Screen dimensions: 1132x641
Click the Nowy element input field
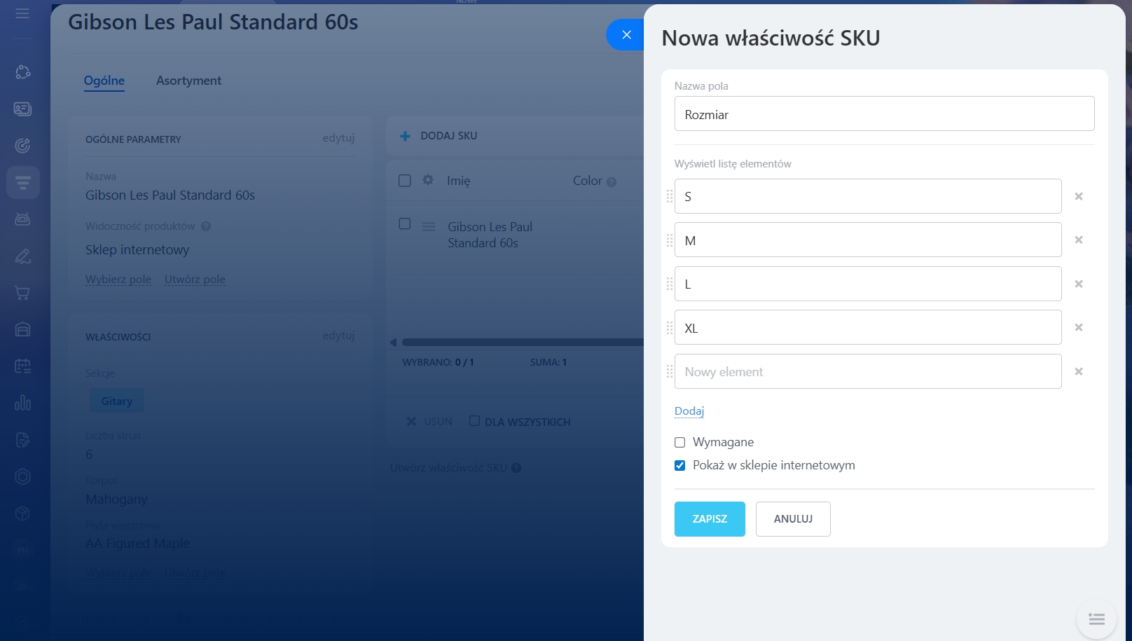[868, 371]
